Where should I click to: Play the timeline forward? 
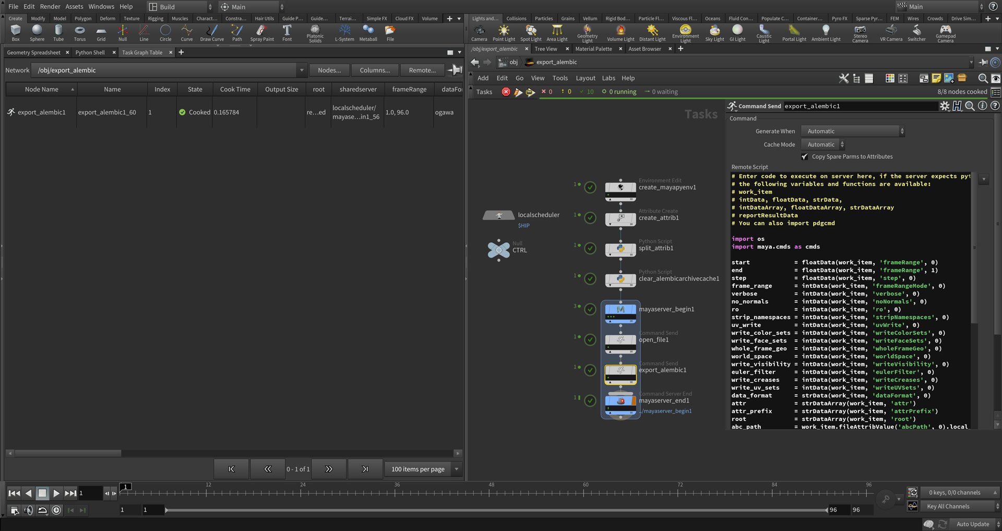56,493
